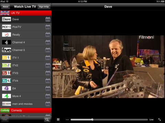Viewport: 165px width, 123px height.
Task: Tap the live video picture
Action: [x=108, y=67]
